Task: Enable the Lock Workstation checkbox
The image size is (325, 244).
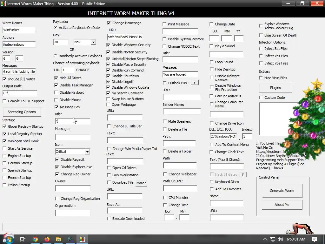Action: click(109, 175)
